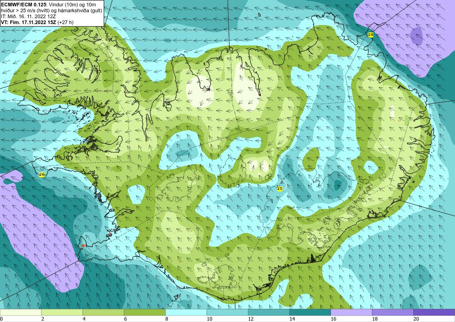The image size is (455, 322).
Task: Click the scale number '0' on the colorbar
Action: [x=1, y=319]
